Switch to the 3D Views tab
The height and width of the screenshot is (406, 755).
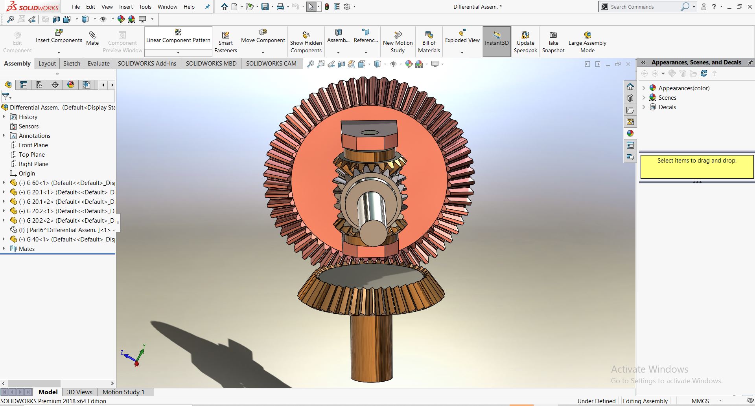coord(79,392)
